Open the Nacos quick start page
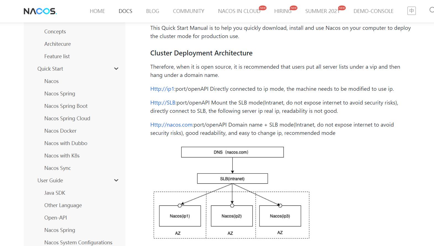Screen dimensions: 434x246 point(51,81)
